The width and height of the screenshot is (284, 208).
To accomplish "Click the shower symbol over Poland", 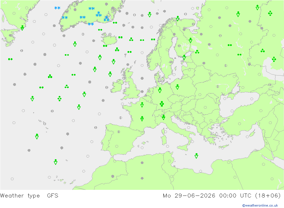I will (x=177, y=87).
